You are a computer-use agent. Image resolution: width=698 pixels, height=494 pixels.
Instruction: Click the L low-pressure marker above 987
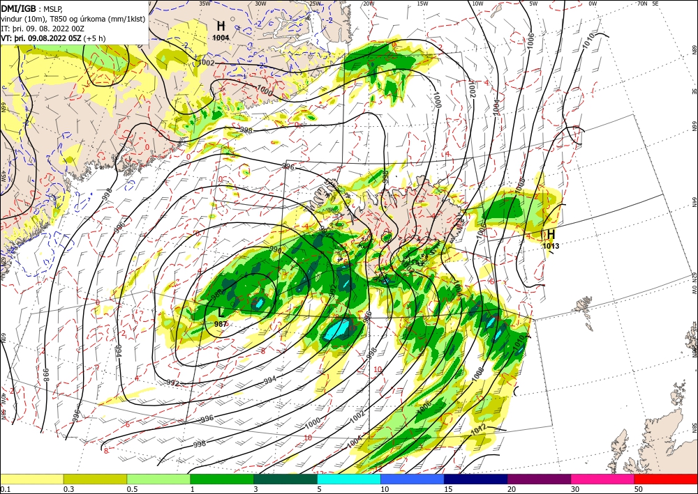(x=221, y=313)
